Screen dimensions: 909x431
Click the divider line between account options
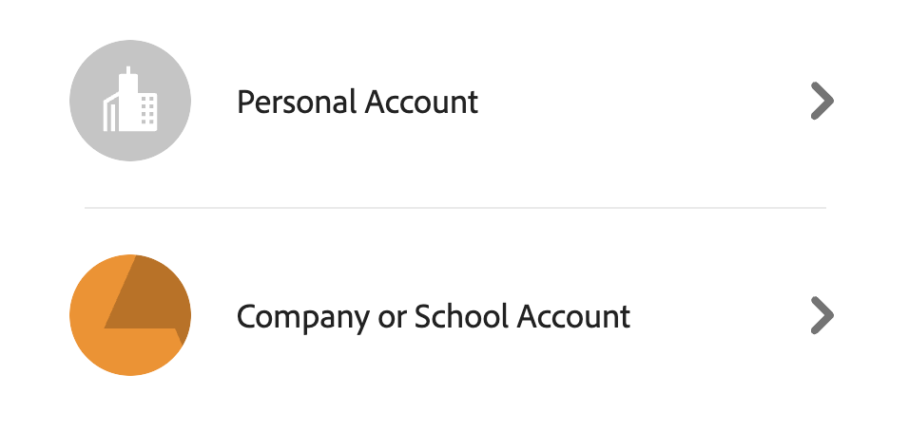(454, 207)
